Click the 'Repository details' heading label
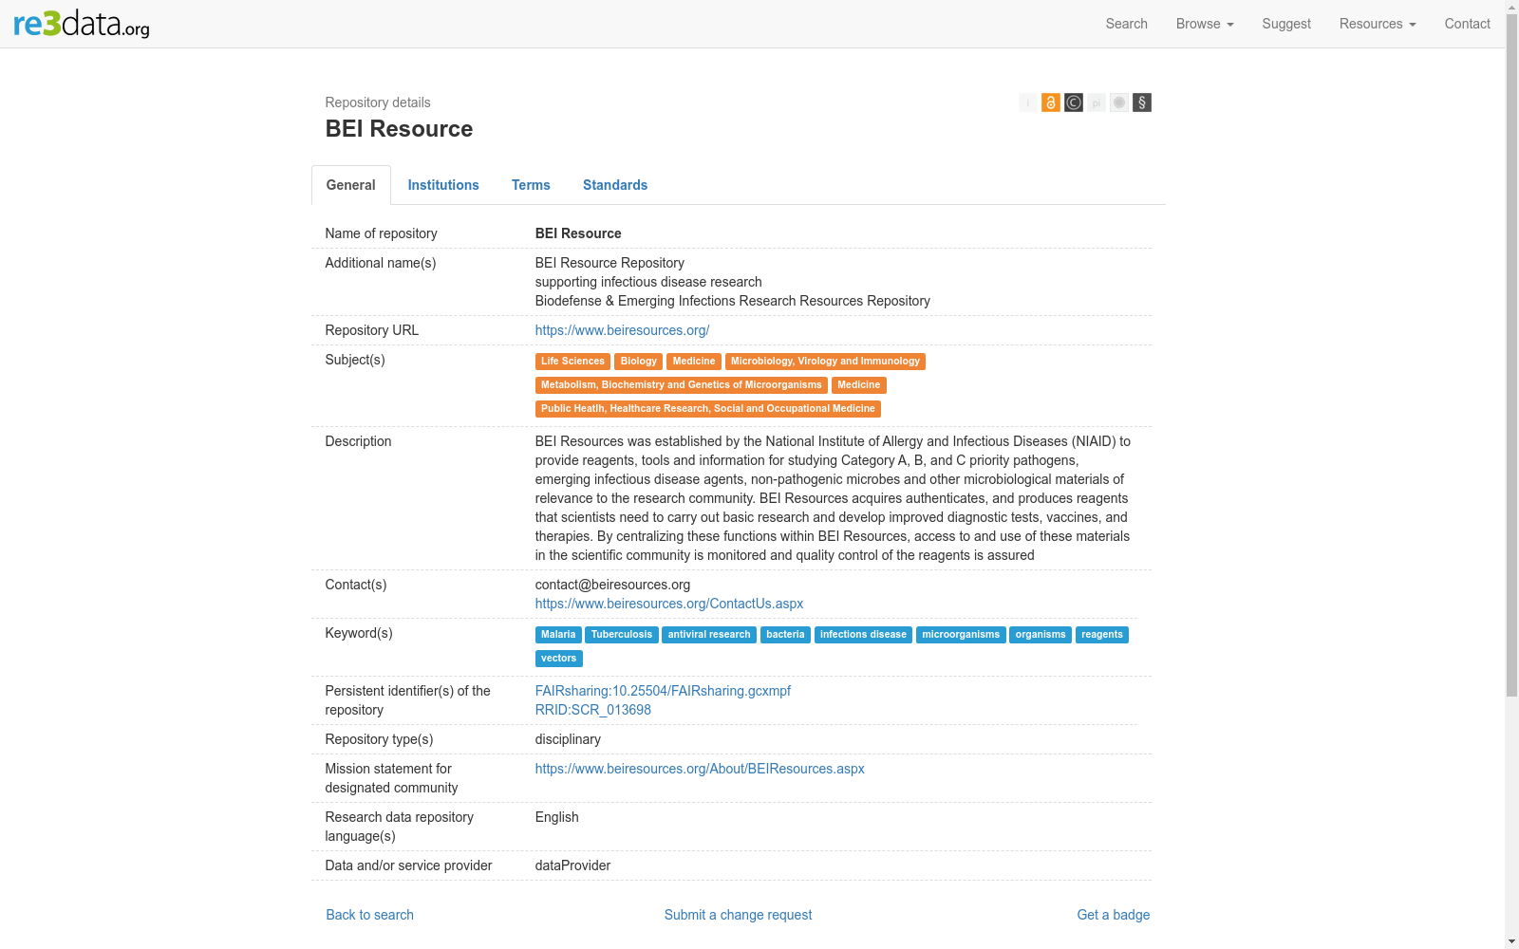The image size is (1519, 949). tap(378, 102)
